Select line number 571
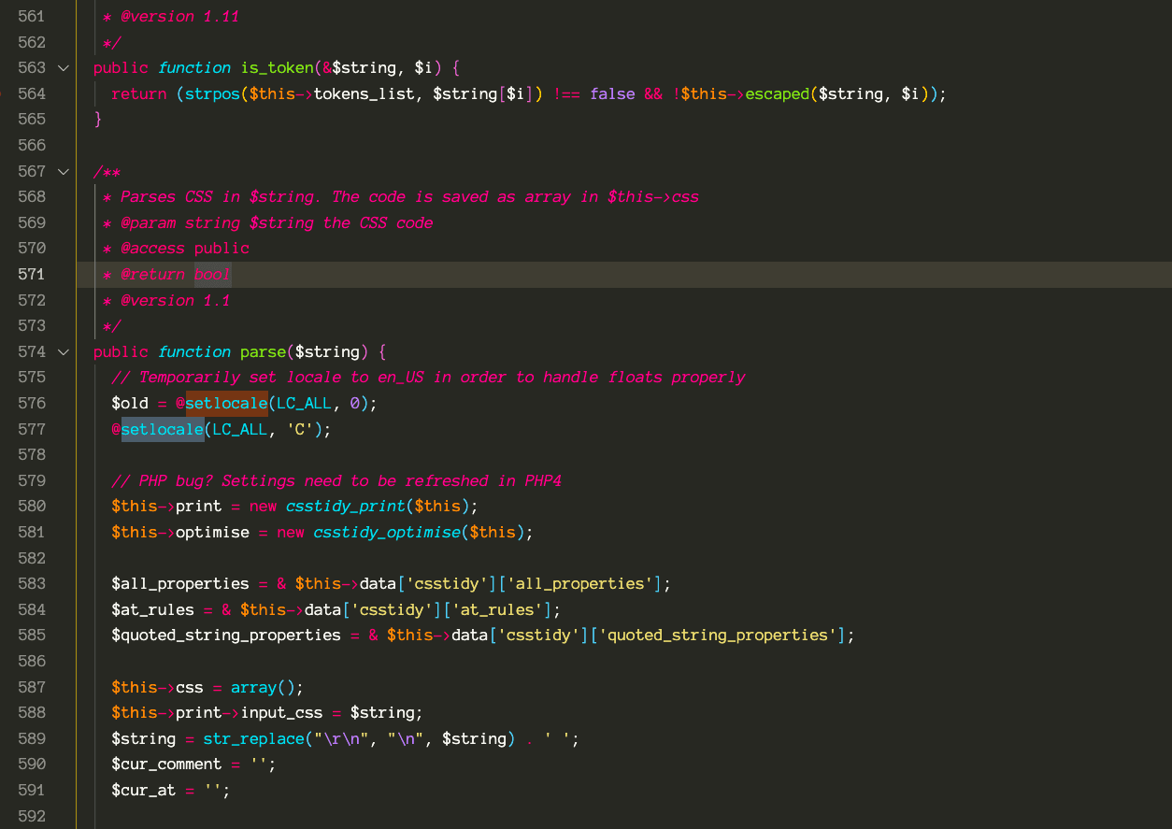Screen dimensions: 1172x829 pos(31,274)
